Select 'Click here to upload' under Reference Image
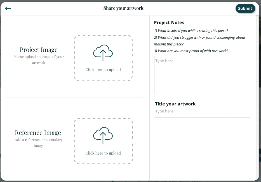This screenshot has height=182, width=261. click(103, 153)
